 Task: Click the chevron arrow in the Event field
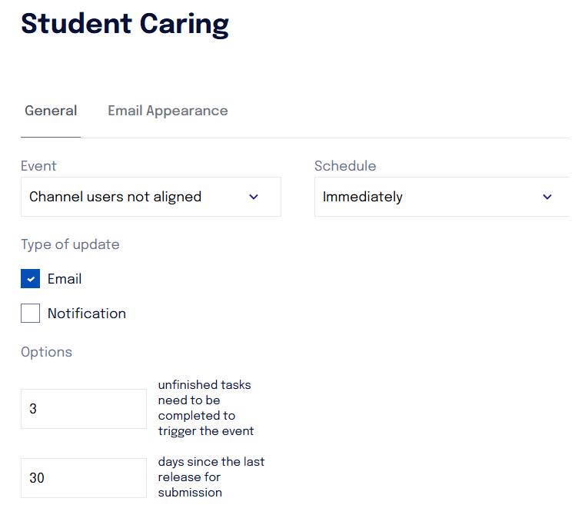click(254, 197)
